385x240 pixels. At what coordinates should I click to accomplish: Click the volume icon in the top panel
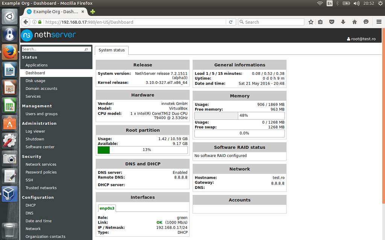point(356,3)
